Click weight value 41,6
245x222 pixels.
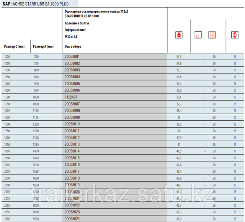click(x=179, y=151)
